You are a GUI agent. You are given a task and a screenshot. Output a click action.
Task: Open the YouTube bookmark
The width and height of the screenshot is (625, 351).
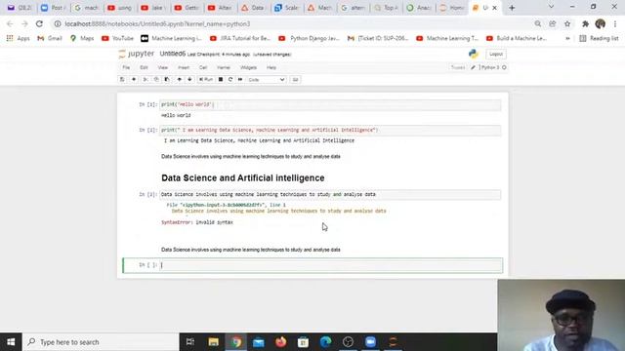117,38
